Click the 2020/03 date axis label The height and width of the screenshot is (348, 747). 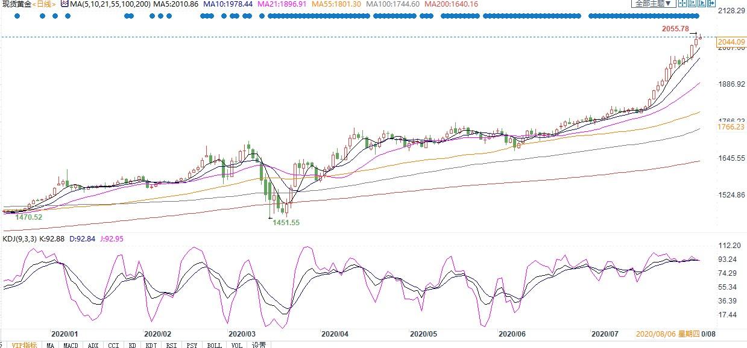242,334
